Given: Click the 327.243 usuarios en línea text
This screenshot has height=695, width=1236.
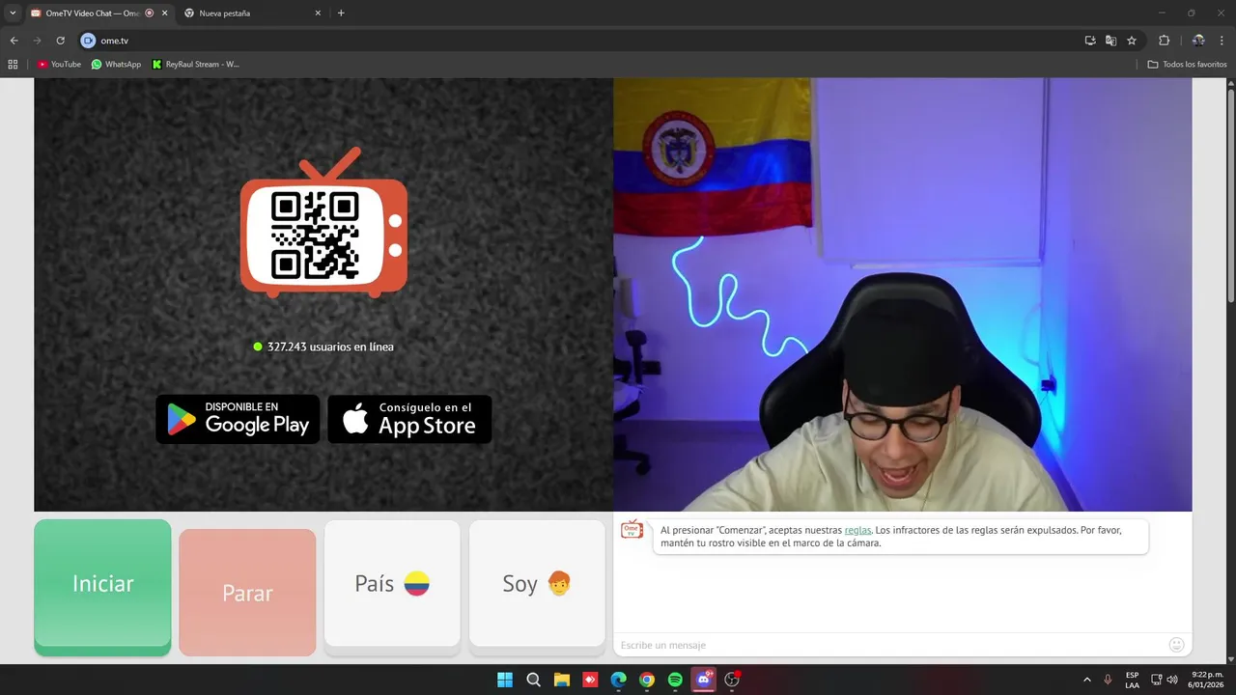Looking at the screenshot, I should click(x=330, y=347).
